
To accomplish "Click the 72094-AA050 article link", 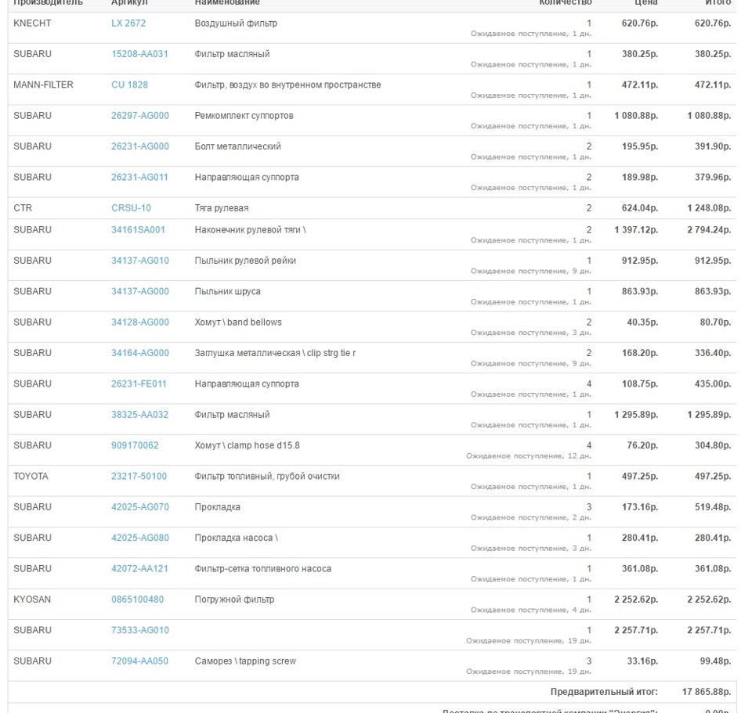I will coord(139,661).
